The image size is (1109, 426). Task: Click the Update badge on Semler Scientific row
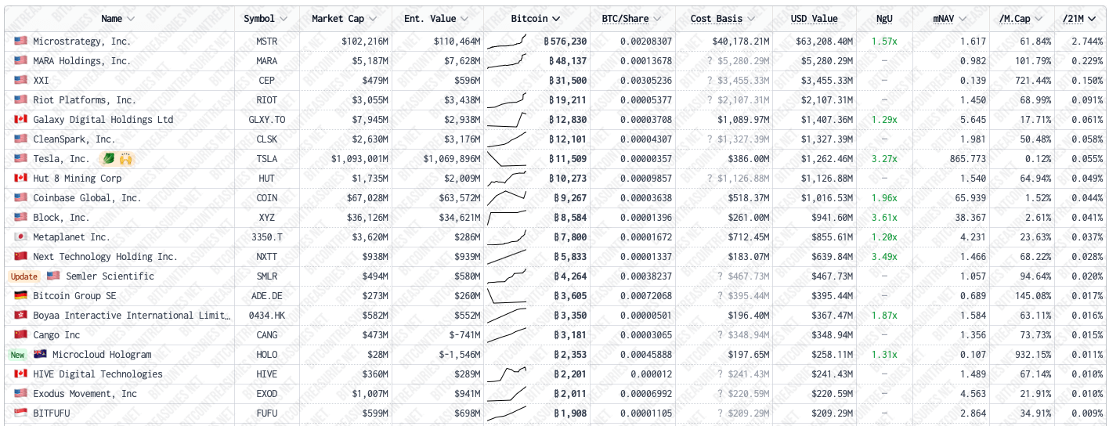[24, 276]
